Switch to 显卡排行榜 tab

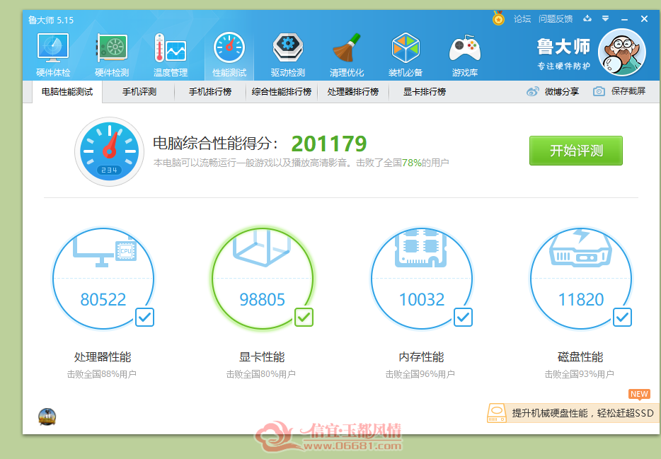(x=425, y=92)
